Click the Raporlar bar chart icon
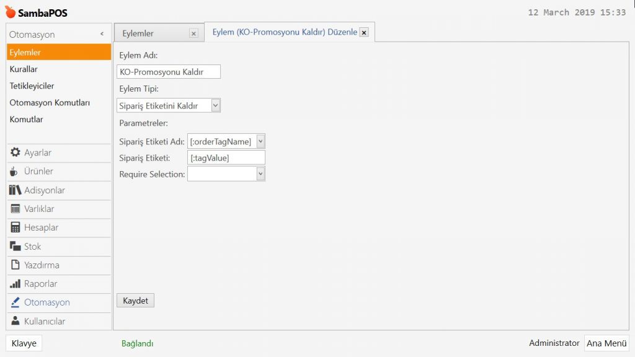This screenshot has width=635, height=357. tap(16, 284)
